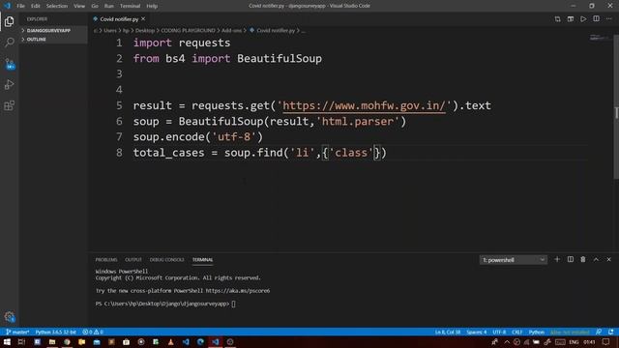Maximize the terminal panel size
The width and height of the screenshot is (619, 348).
pyautogui.click(x=596, y=259)
